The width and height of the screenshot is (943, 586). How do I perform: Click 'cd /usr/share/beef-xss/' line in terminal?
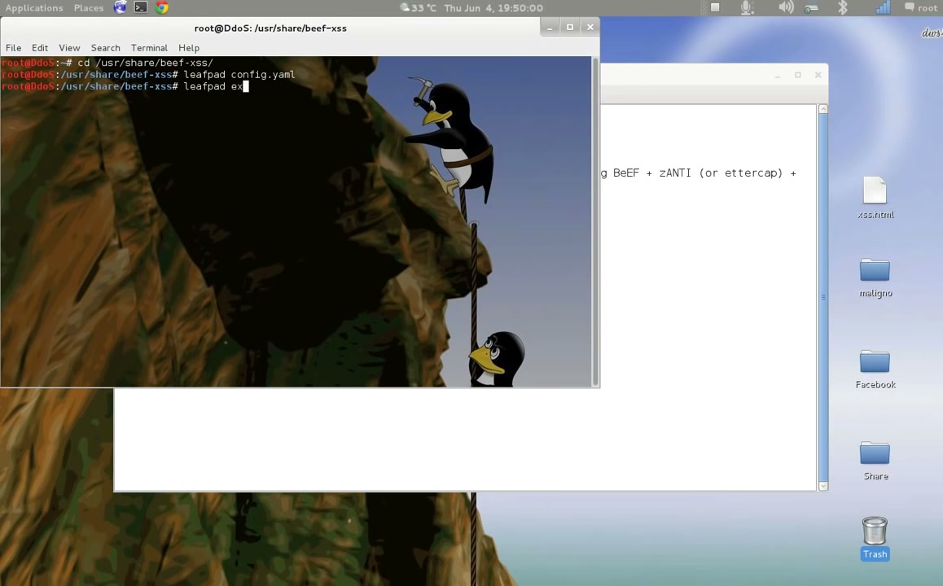107,63
